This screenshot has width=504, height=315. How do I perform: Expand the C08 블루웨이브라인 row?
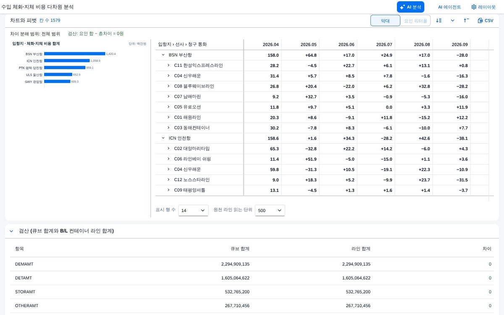coord(168,86)
